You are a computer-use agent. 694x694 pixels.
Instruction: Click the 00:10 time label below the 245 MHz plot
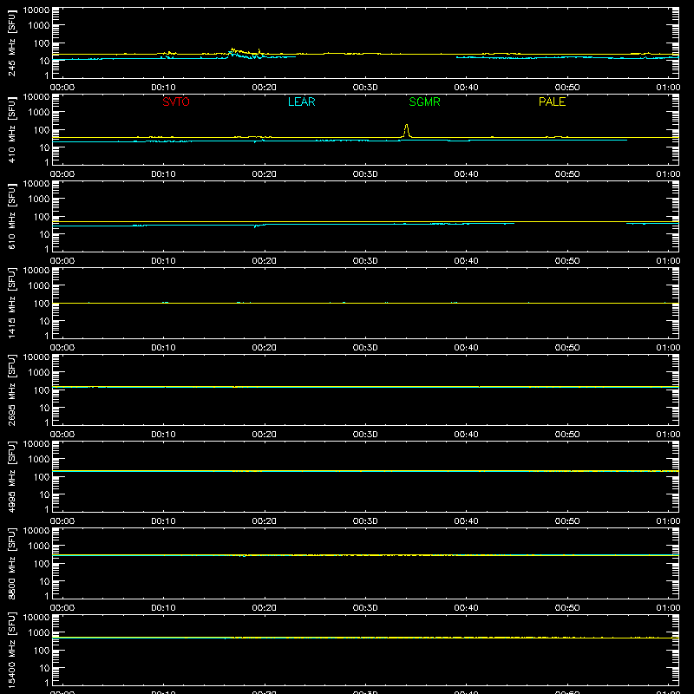point(163,88)
